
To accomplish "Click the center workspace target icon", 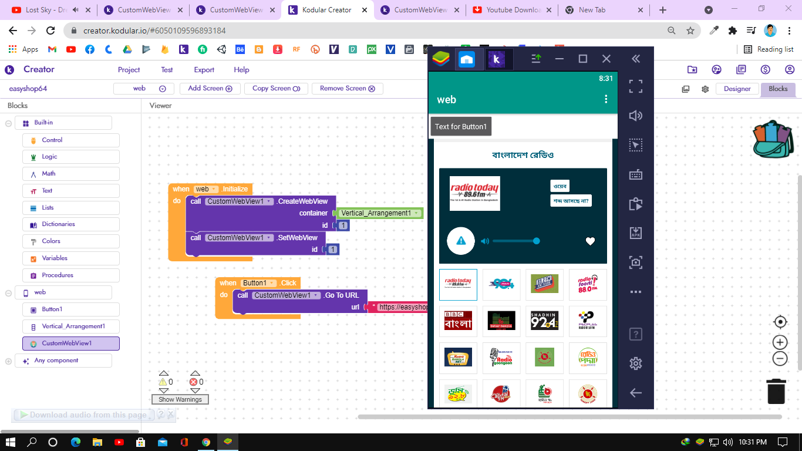I will (x=780, y=322).
